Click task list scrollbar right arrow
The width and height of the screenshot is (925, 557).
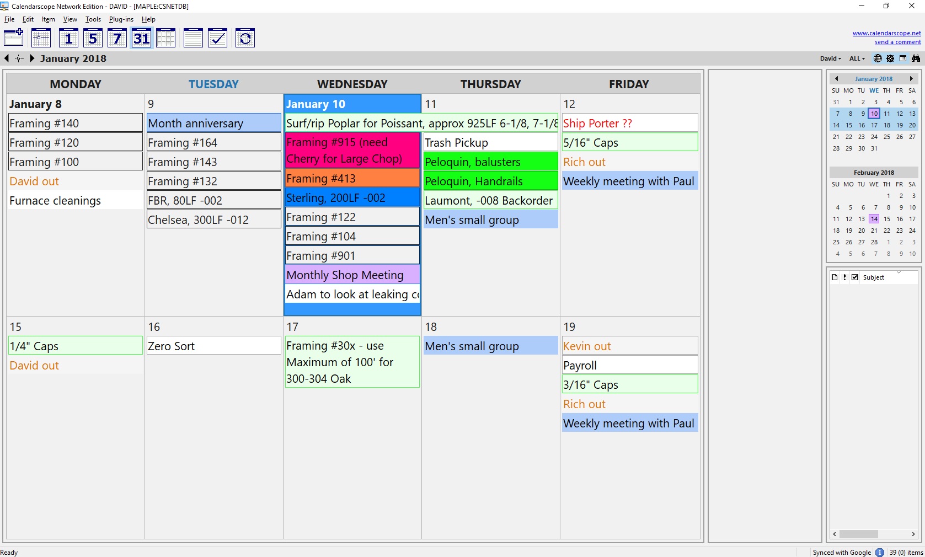coord(913,534)
